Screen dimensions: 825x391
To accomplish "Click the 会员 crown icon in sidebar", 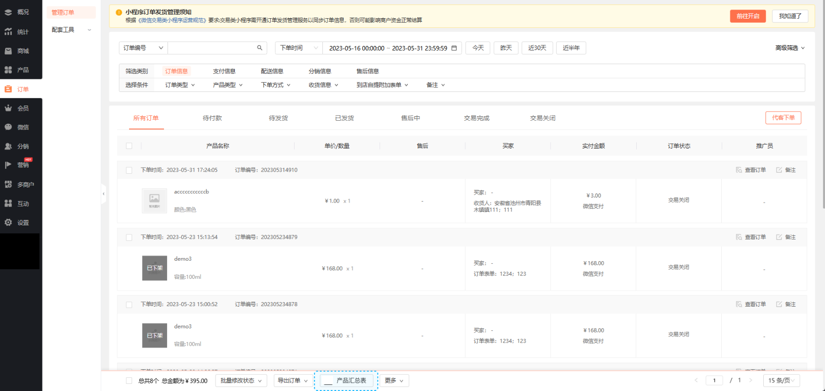I will 8,108.
